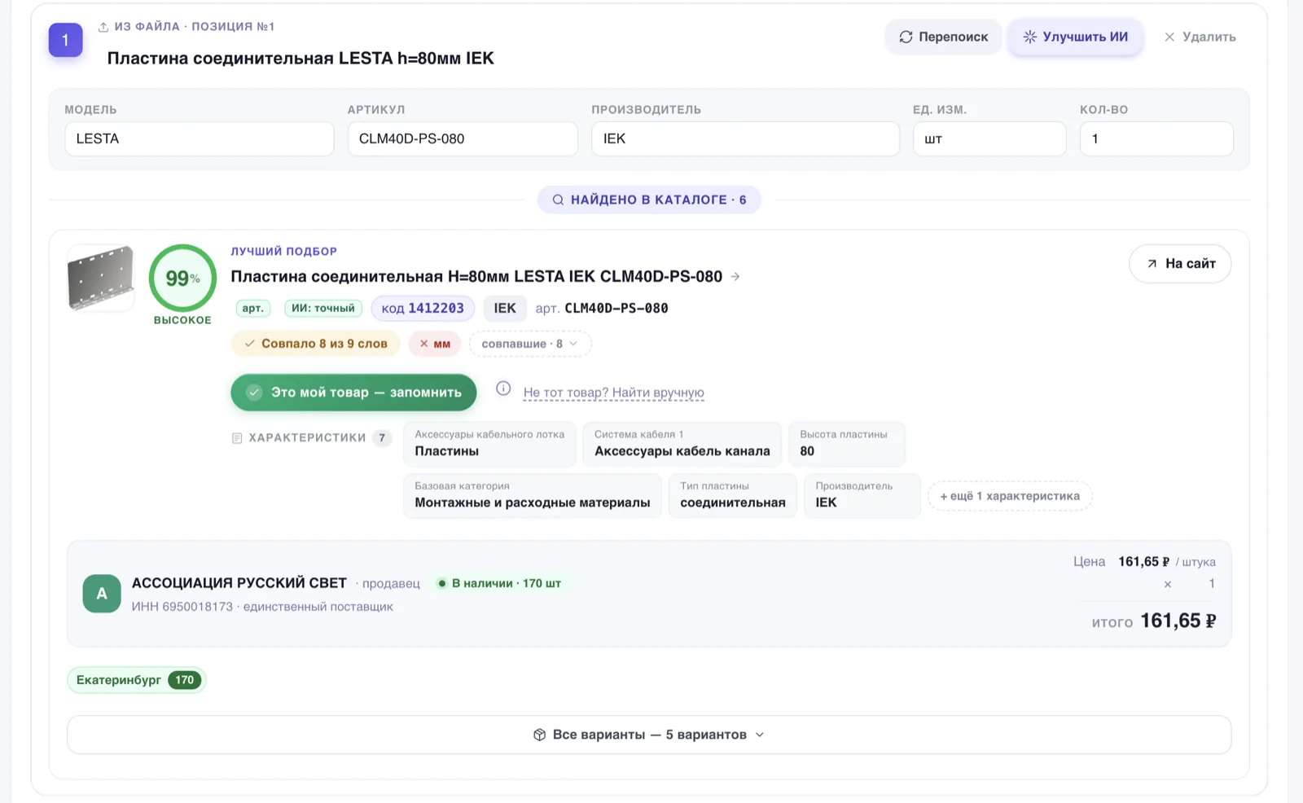
Task: Select the Екатеринбург 170 city chip
Action: click(x=137, y=680)
